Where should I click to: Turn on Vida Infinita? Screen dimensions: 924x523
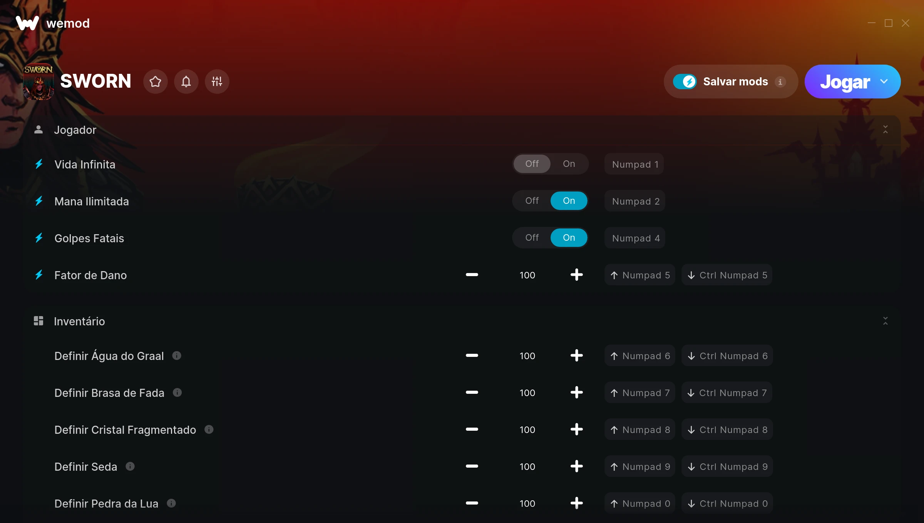point(569,164)
